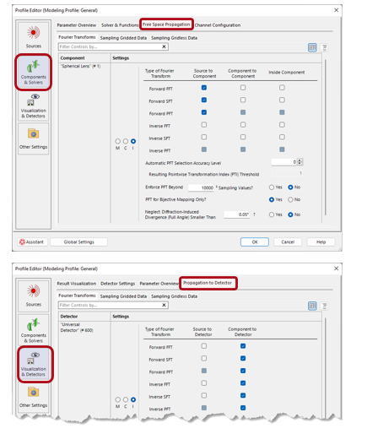Select Visualization & Detectors in upper dialog
This screenshot has width=367, height=434.
(34, 106)
